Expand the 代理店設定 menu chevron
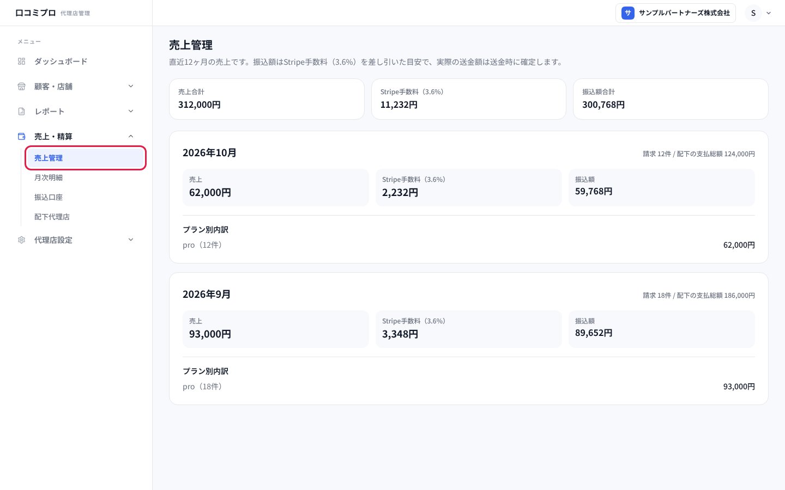This screenshot has width=785, height=490. (x=131, y=240)
